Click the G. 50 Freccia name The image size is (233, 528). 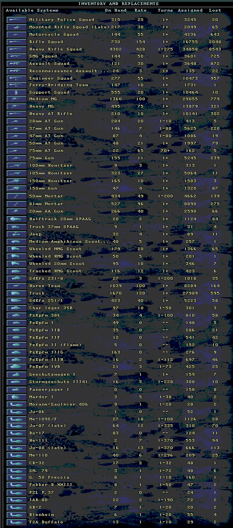click(x=49, y=477)
